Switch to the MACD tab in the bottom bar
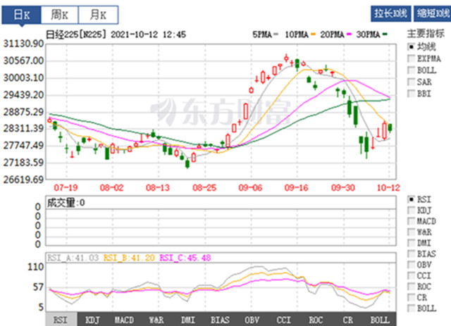 coord(125,320)
